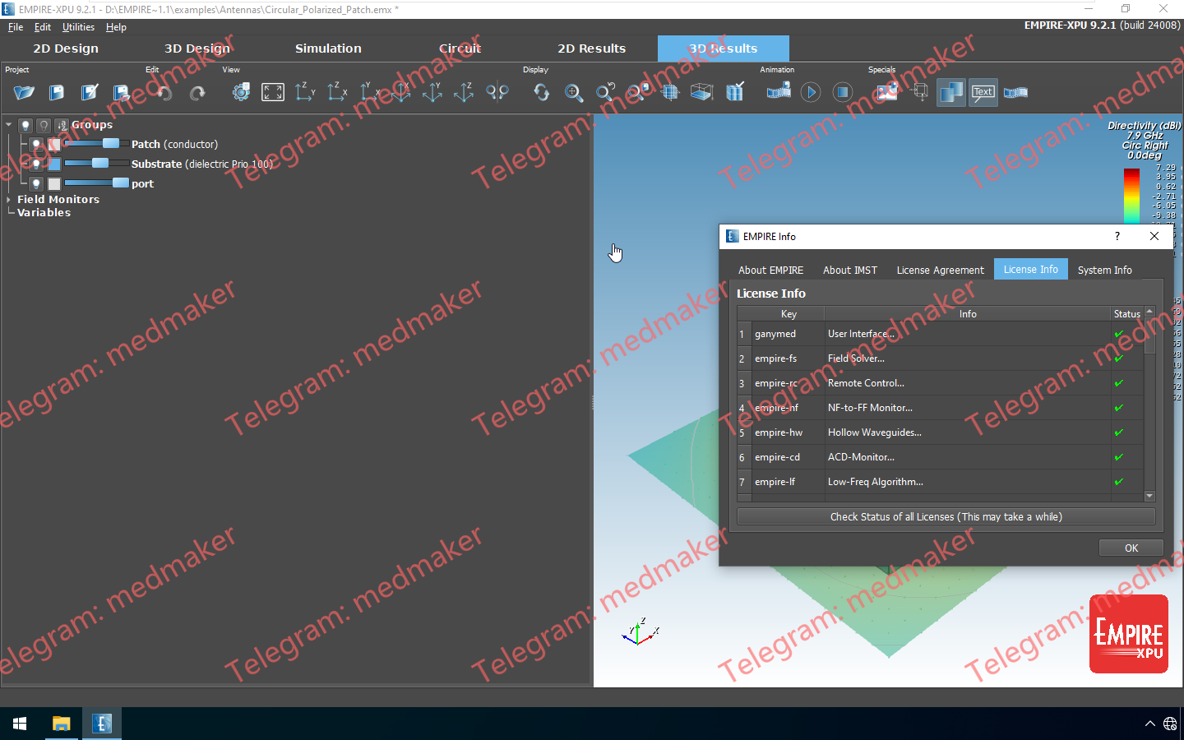Toggle visibility of the port group

(36, 184)
